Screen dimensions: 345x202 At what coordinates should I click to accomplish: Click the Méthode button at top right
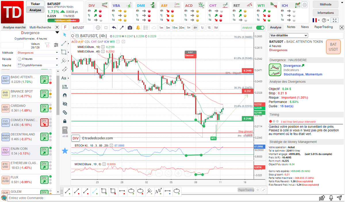click(x=325, y=4)
